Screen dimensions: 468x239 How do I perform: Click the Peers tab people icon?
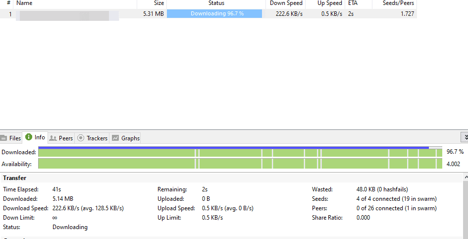coord(53,138)
